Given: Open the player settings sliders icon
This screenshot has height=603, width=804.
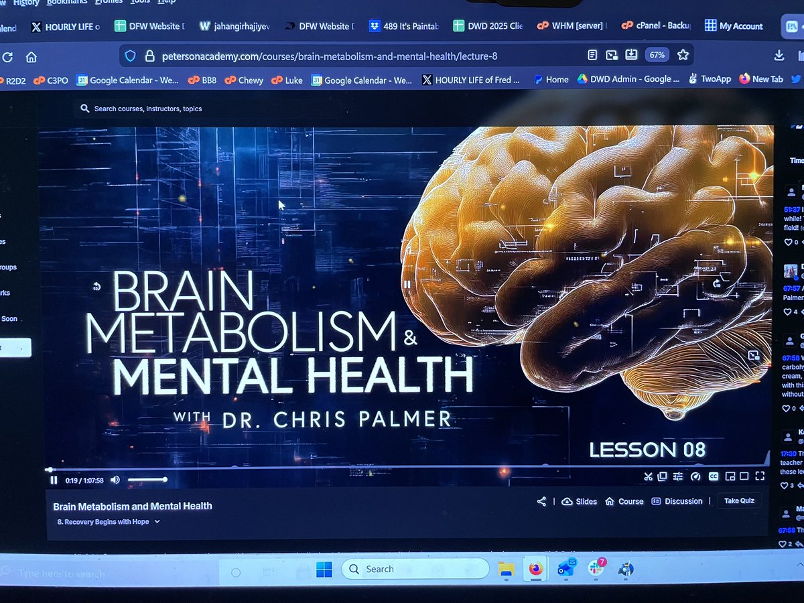Looking at the screenshot, I should pyautogui.click(x=678, y=477).
